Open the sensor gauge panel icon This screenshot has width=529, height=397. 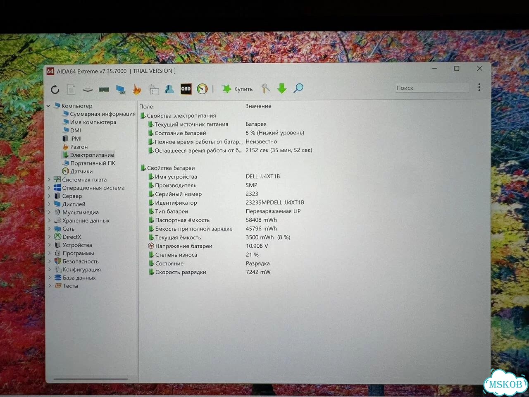tap(202, 89)
